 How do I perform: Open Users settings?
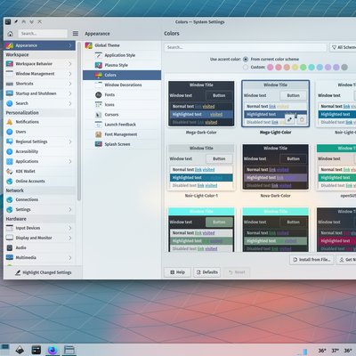(x=39, y=132)
